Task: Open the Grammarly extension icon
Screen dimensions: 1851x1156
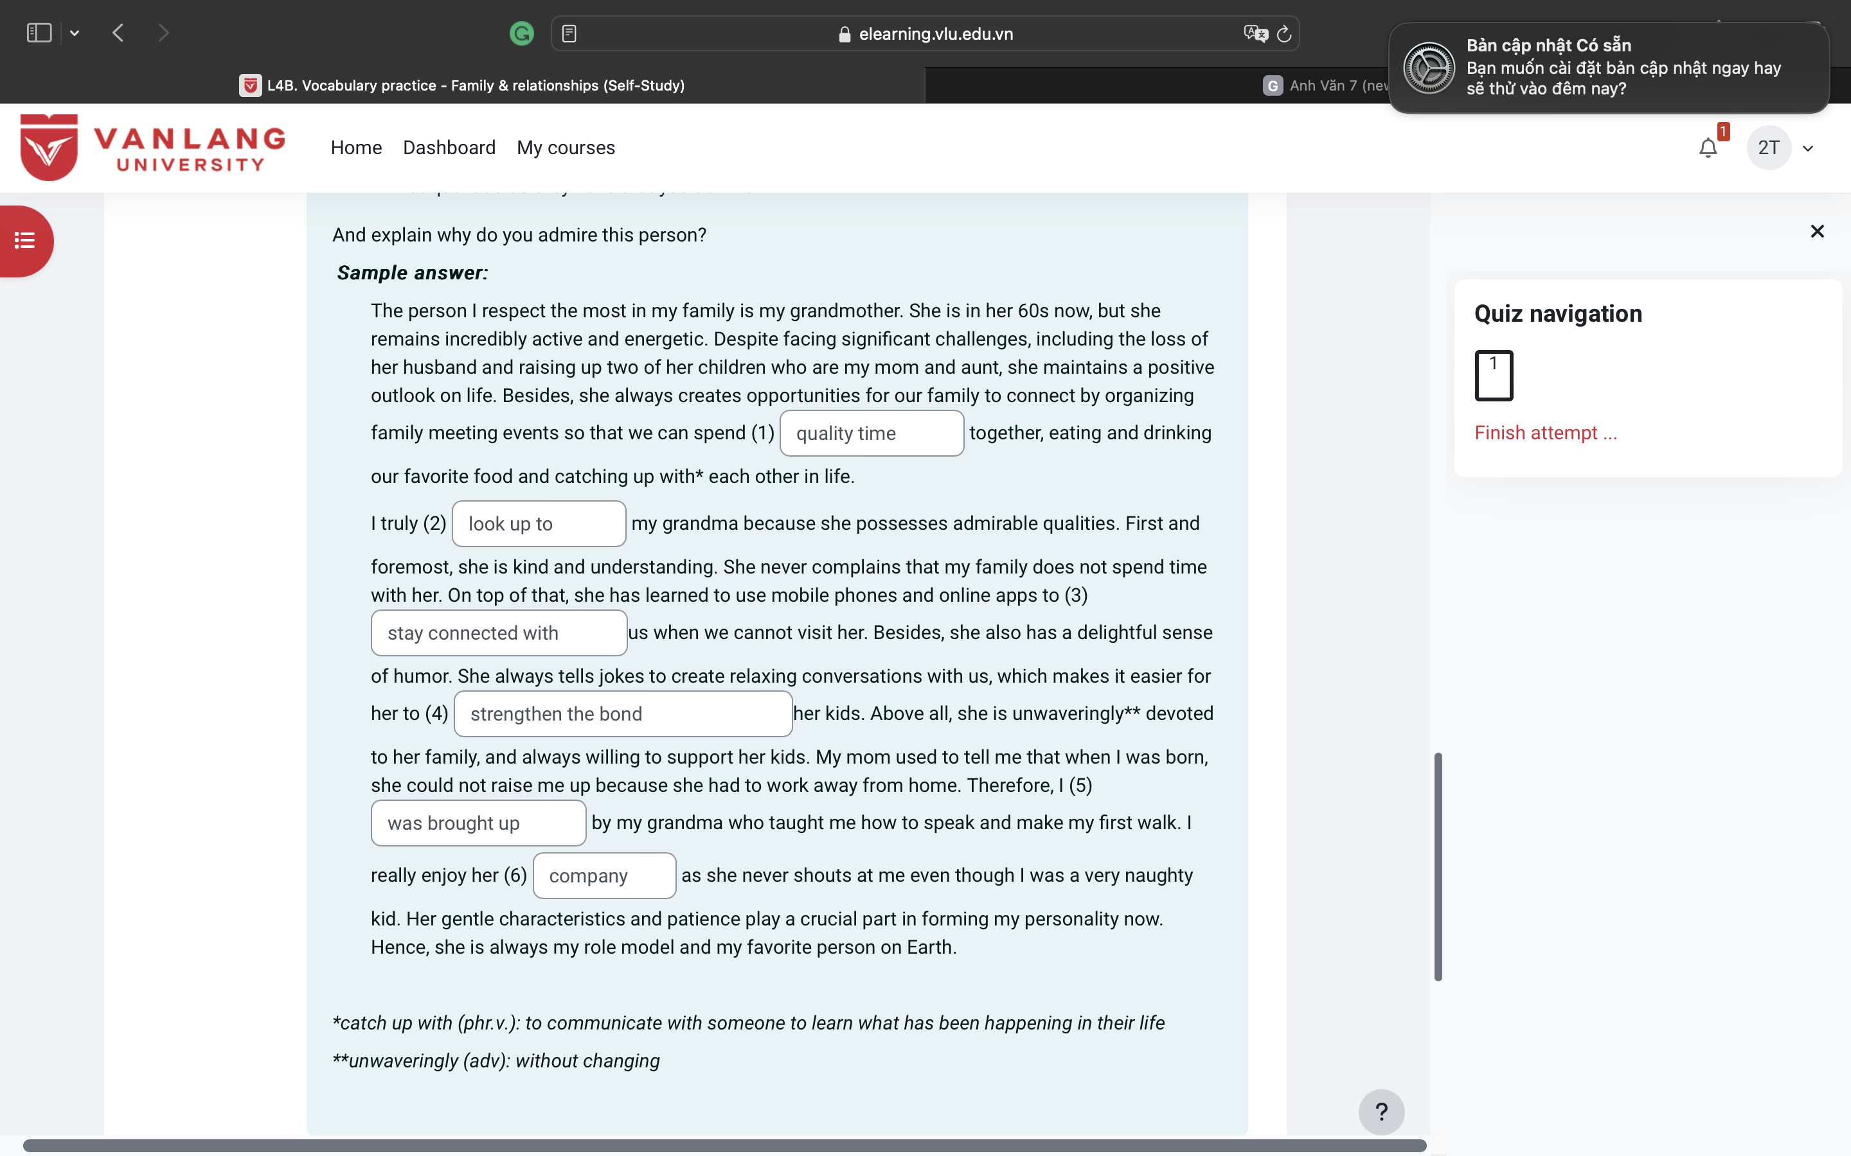Action: pyautogui.click(x=522, y=33)
